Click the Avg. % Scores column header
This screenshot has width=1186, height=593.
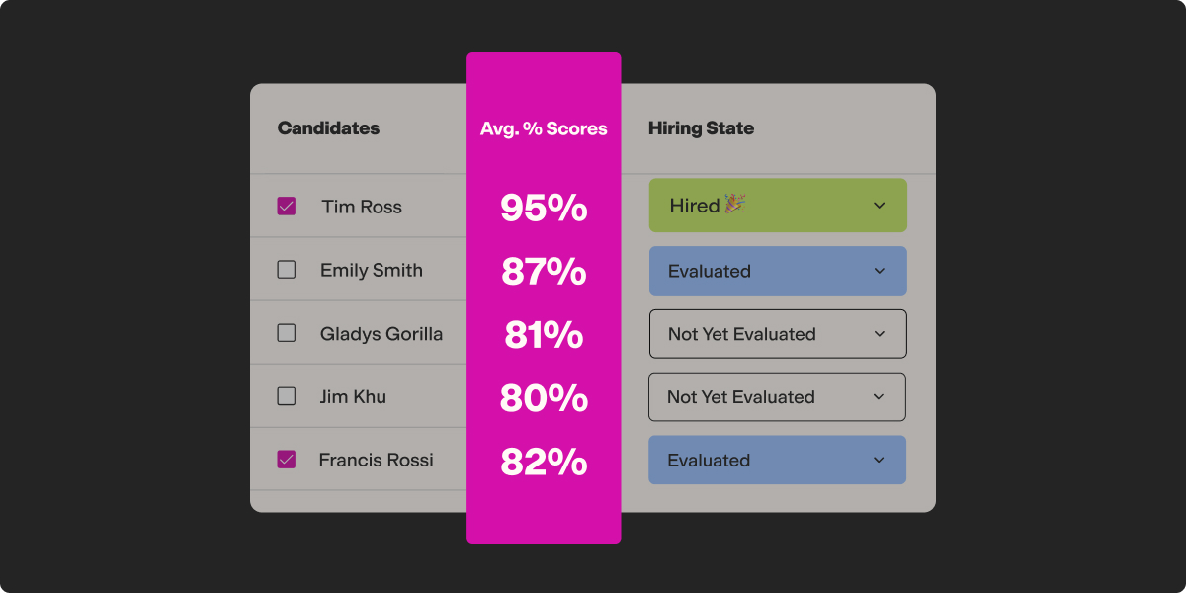click(x=544, y=127)
